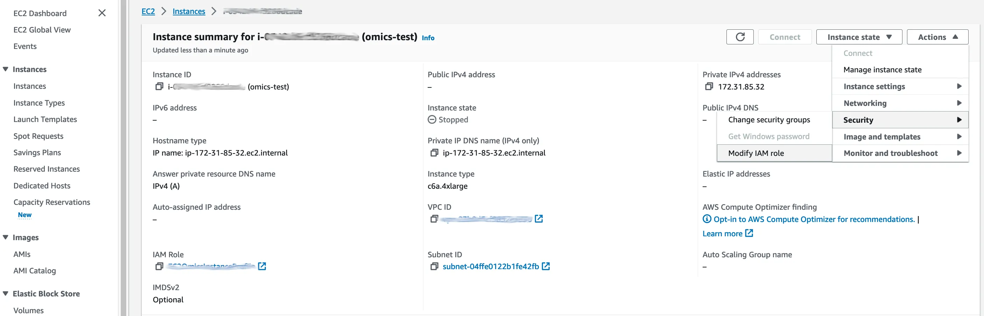984x316 pixels.
Task: Select Manage instance state
Action: pos(900,70)
